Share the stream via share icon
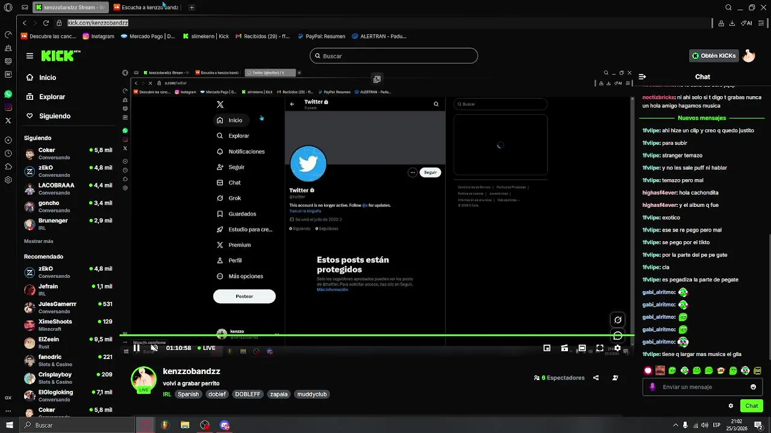The height and width of the screenshot is (433, 771). [596, 378]
